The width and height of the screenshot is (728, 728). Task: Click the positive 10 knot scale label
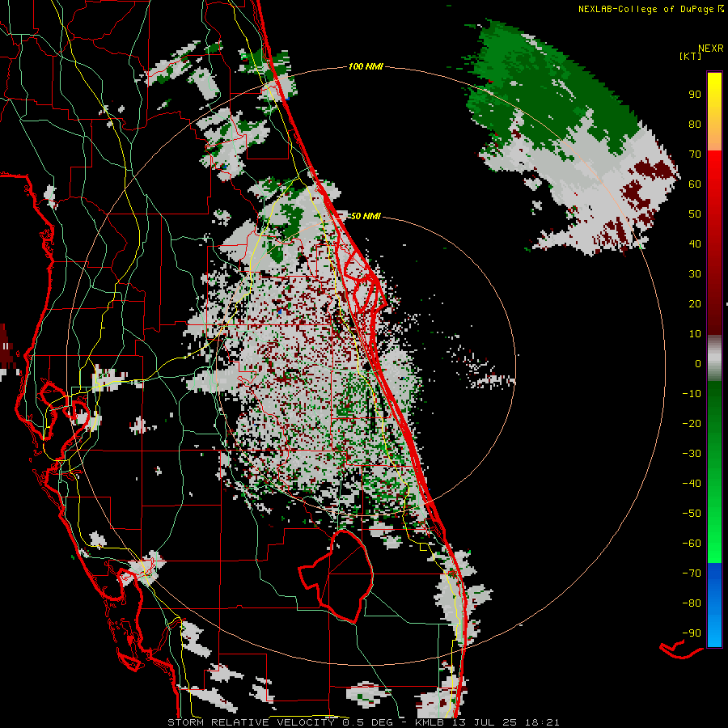[x=695, y=334]
